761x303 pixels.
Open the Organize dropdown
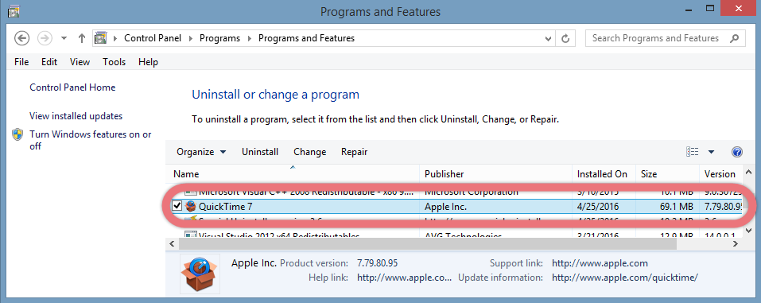point(201,152)
